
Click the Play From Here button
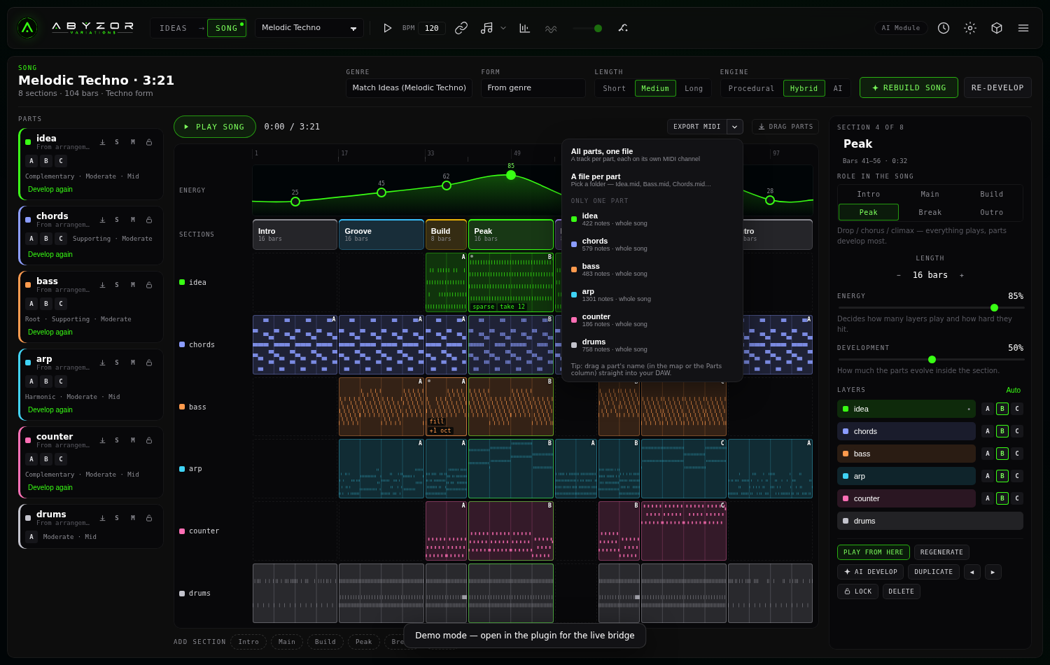874,552
